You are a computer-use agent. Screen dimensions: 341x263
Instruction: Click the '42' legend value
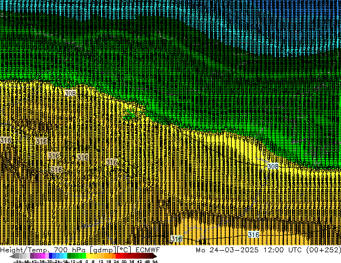139,262
